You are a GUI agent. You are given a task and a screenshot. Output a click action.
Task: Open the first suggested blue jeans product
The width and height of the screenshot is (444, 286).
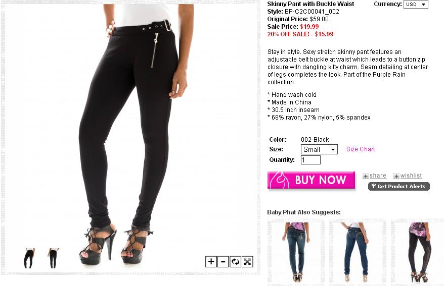click(x=296, y=252)
